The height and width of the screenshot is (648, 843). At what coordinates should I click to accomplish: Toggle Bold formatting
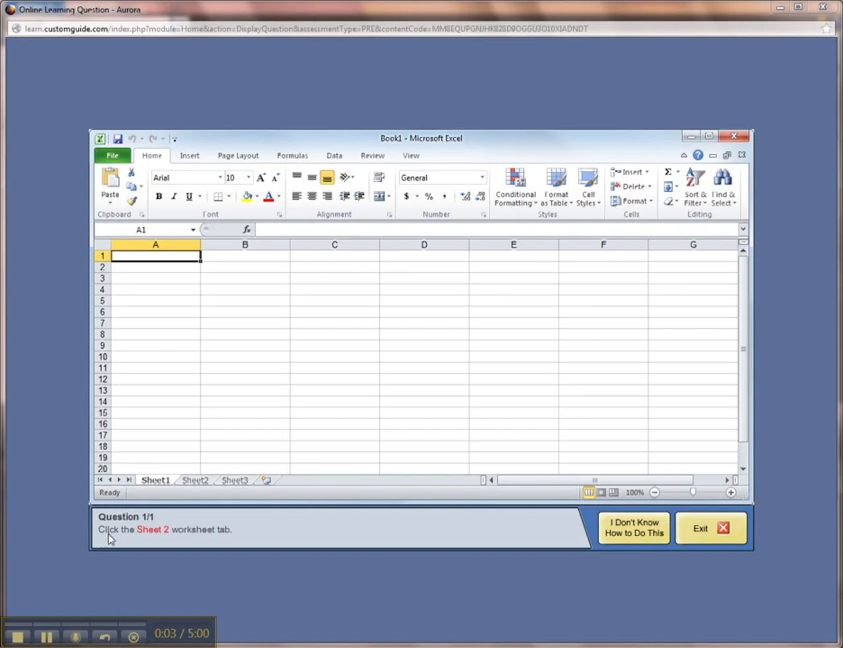(159, 196)
